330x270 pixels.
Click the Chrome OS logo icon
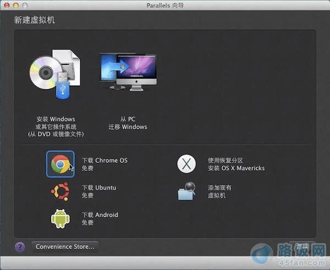[x=61, y=164]
